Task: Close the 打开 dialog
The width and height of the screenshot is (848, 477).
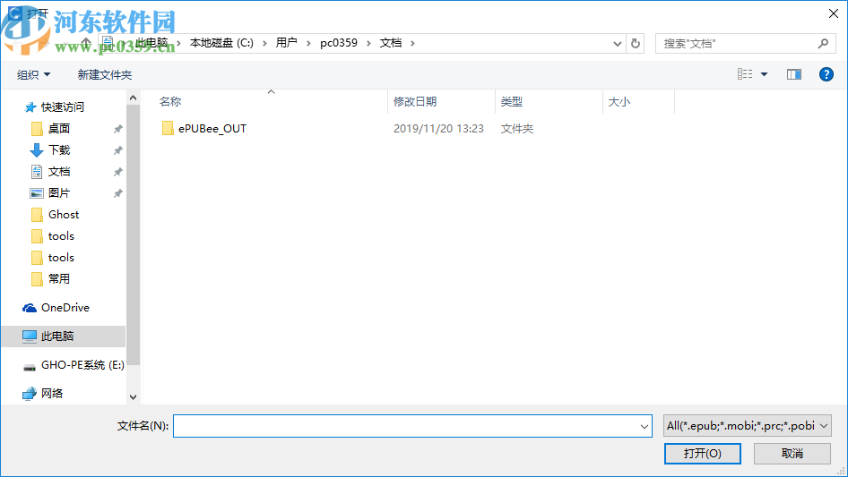Action: pyautogui.click(x=834, y=13)
